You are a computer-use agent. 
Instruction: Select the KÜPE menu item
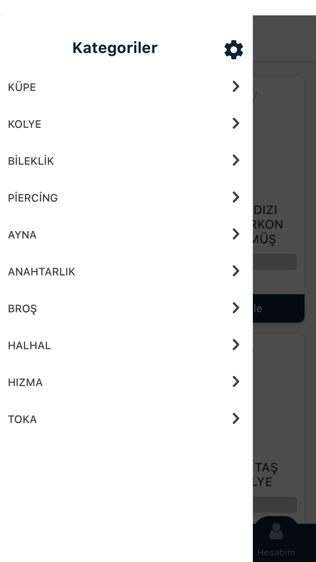(x=22, y=87)
